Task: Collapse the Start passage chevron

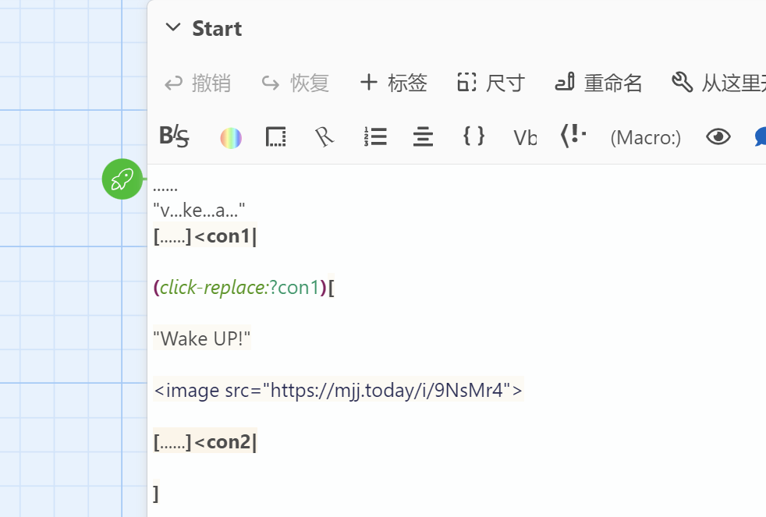Action: (x=172, y=29)
